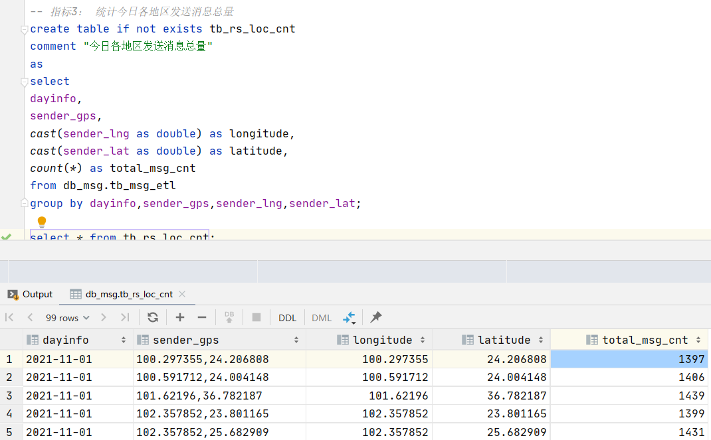Go to previous page of results
The image size is (711, 440).
30,317
